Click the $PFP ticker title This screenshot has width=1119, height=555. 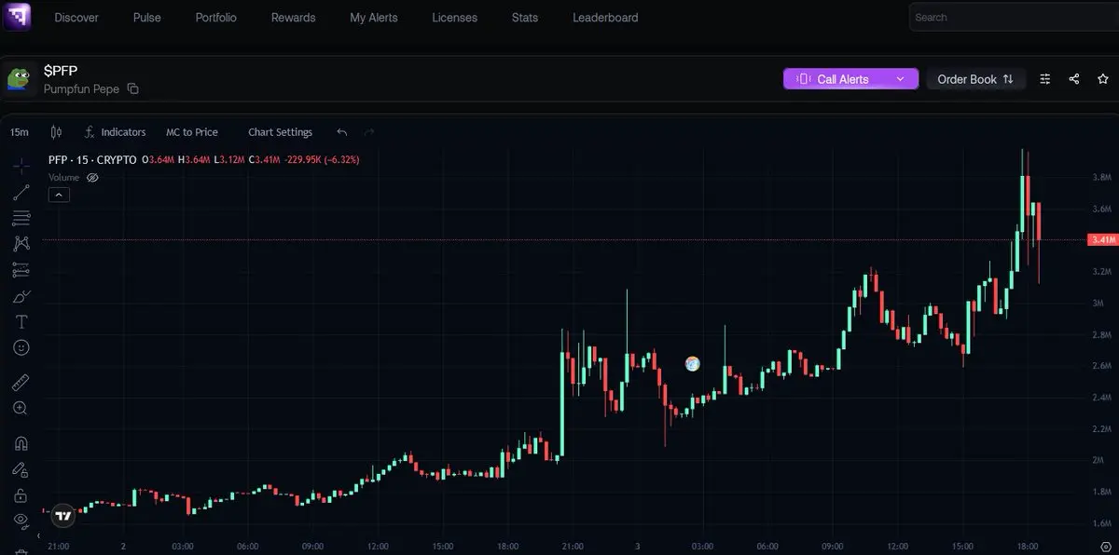click(62, 71)
